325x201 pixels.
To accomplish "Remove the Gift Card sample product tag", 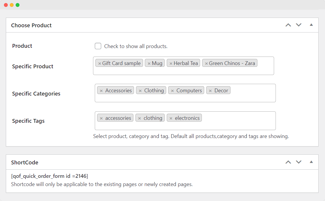I will coord(99,63).
